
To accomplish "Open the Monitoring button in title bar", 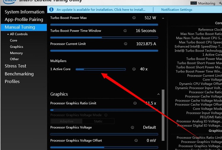I will click(202, 3).
